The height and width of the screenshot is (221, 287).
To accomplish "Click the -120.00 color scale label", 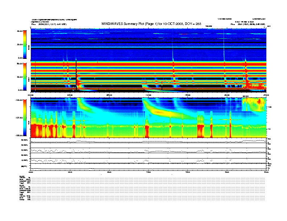I will click(19, 100).
